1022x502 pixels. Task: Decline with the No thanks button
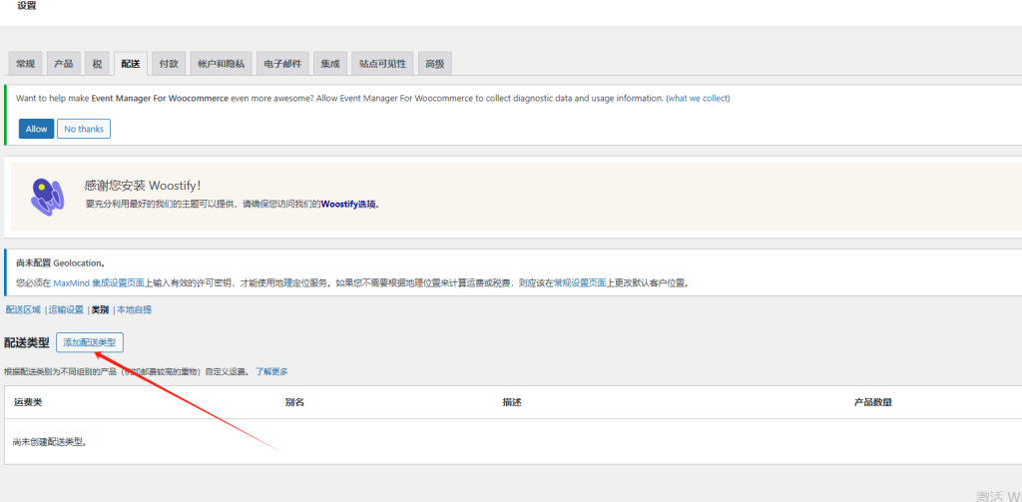click(x=84, y=129)
